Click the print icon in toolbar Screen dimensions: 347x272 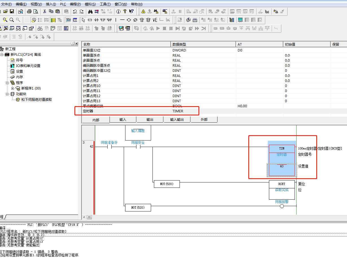coord(29,12)
